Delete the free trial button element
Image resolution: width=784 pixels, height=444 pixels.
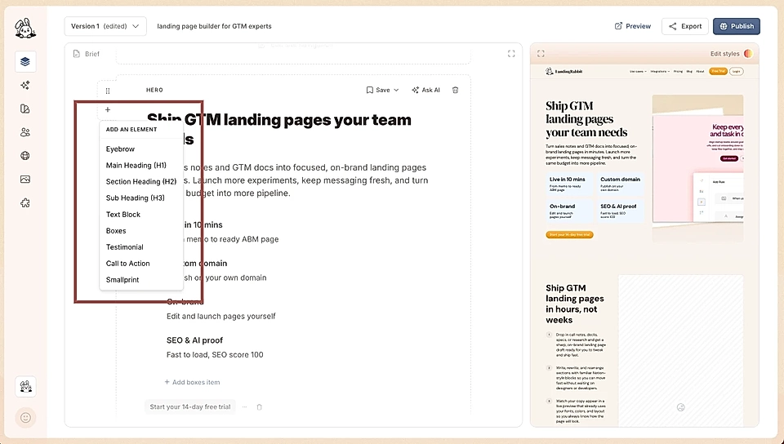[259, 407]
